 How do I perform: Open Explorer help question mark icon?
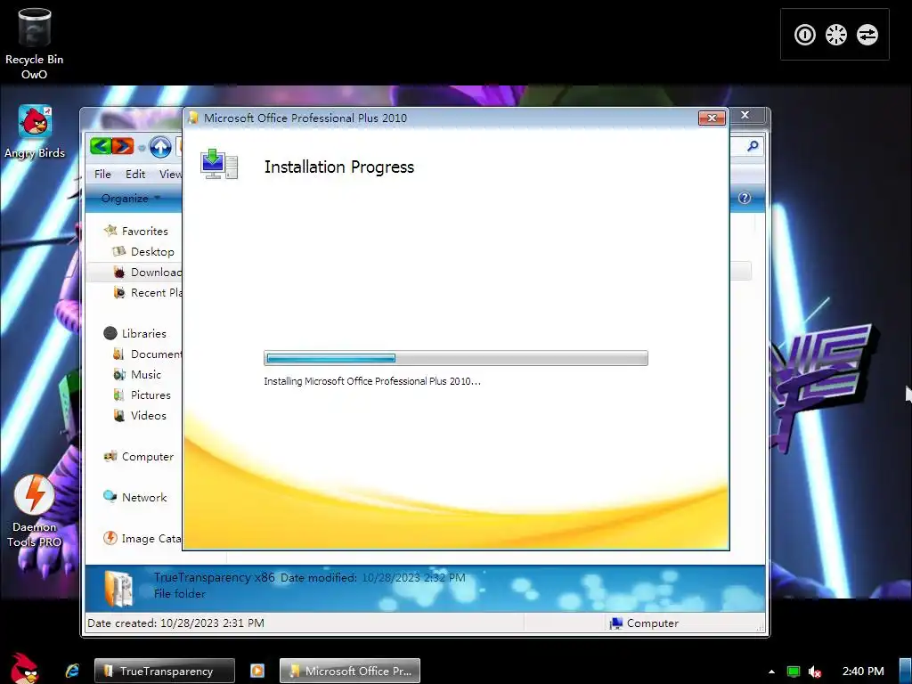[745, 198]
